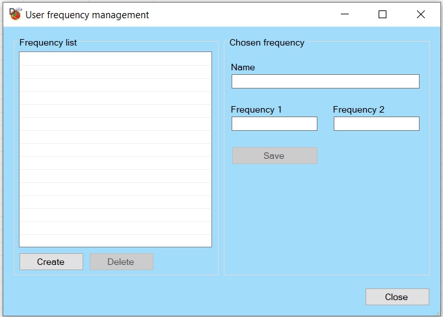Click the application icon in title bar
Screen dimensions: 443x317
tap(15, 14)
